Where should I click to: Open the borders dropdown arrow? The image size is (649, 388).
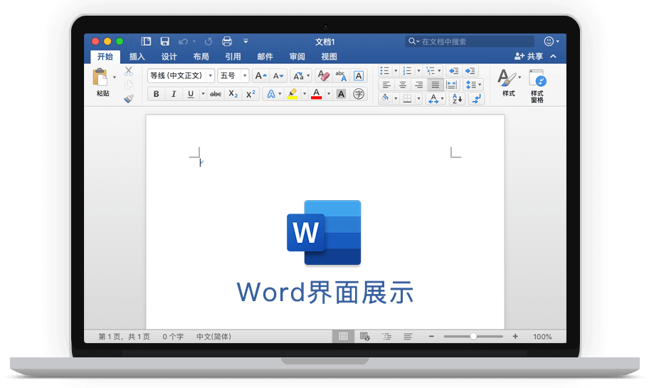pyautogui.click(x=418, y=98)
